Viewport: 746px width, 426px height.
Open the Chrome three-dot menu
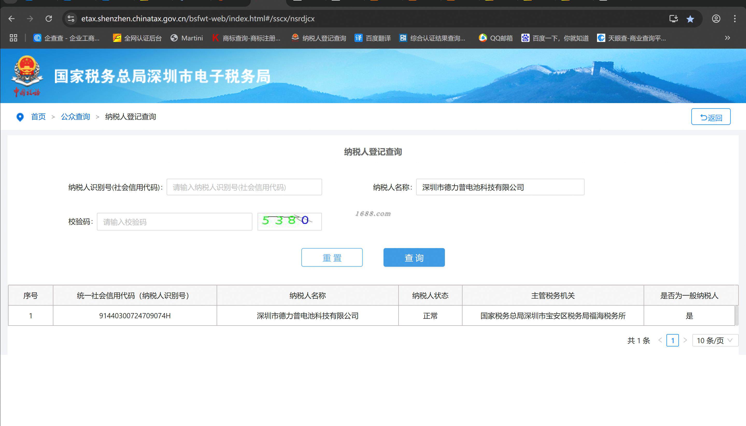coord(735,19)
